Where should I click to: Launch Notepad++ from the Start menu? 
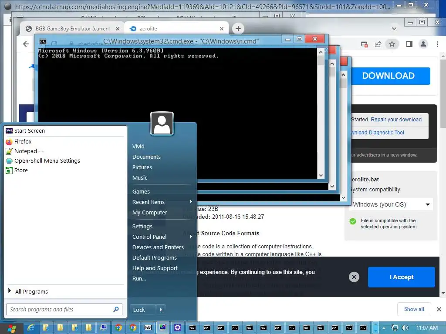25,151
